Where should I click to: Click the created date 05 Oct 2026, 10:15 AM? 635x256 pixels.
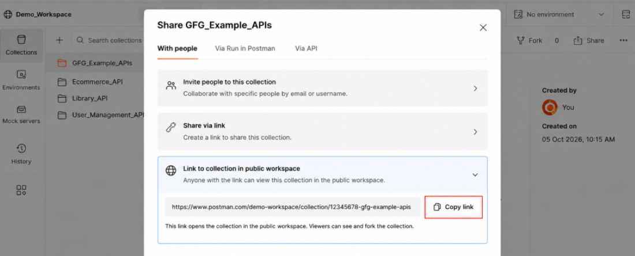(x=578, y=139)
